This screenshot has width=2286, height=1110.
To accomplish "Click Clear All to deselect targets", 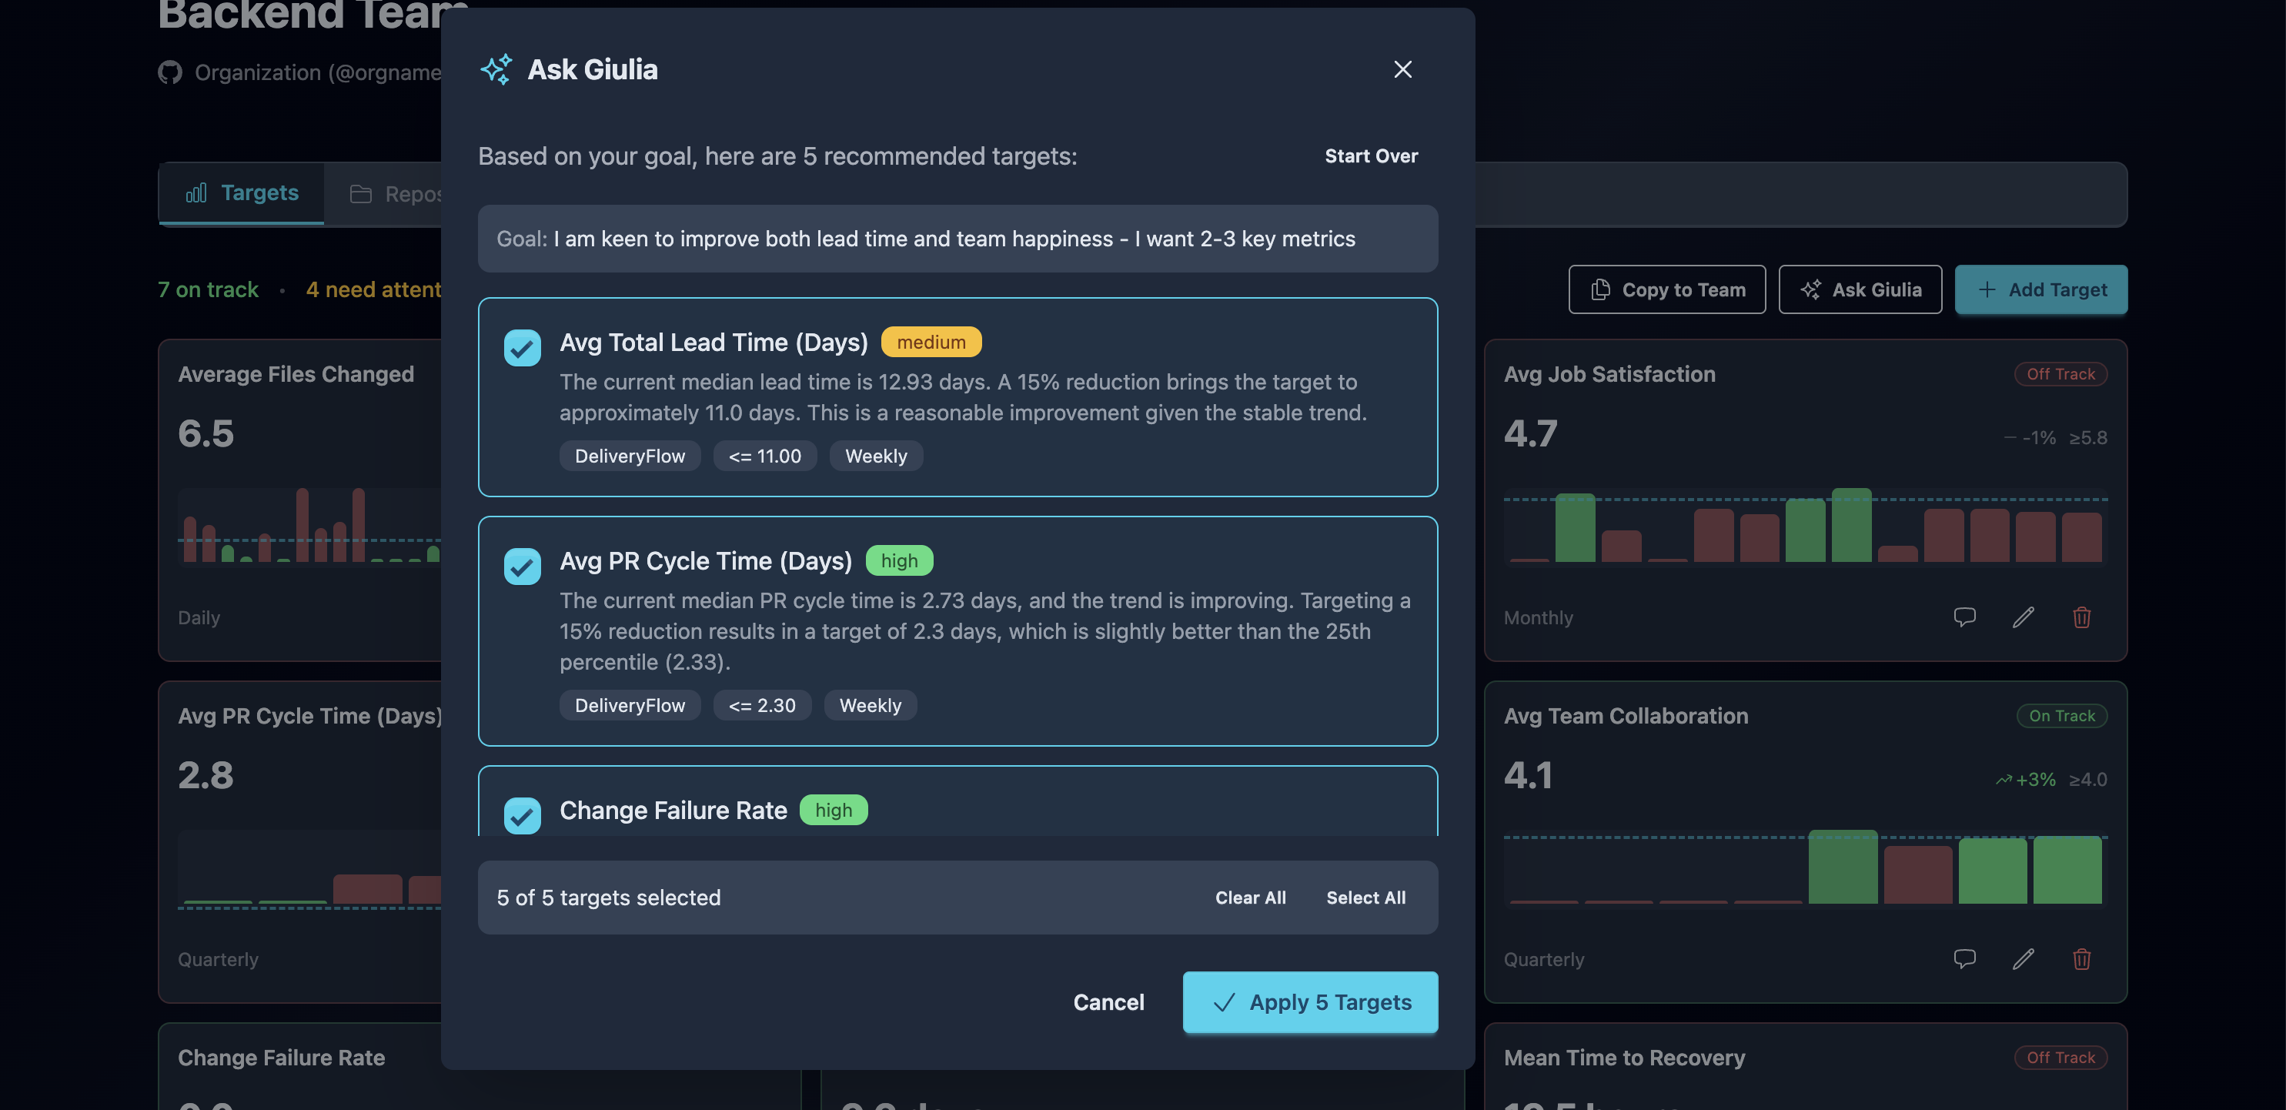I will pos(1251,897).
